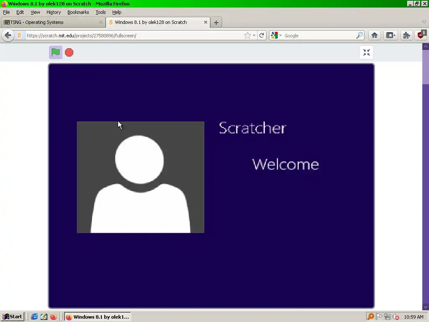Click the flag tray icon

[379, 317]
